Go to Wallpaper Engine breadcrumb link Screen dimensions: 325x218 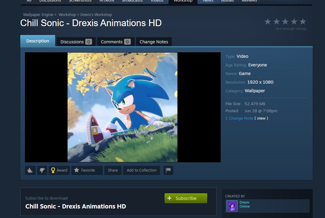(x=38, y=15)
